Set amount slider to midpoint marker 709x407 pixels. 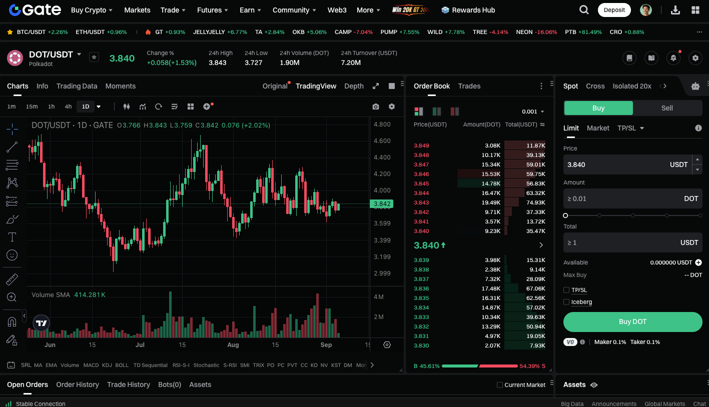coord(633,215)
